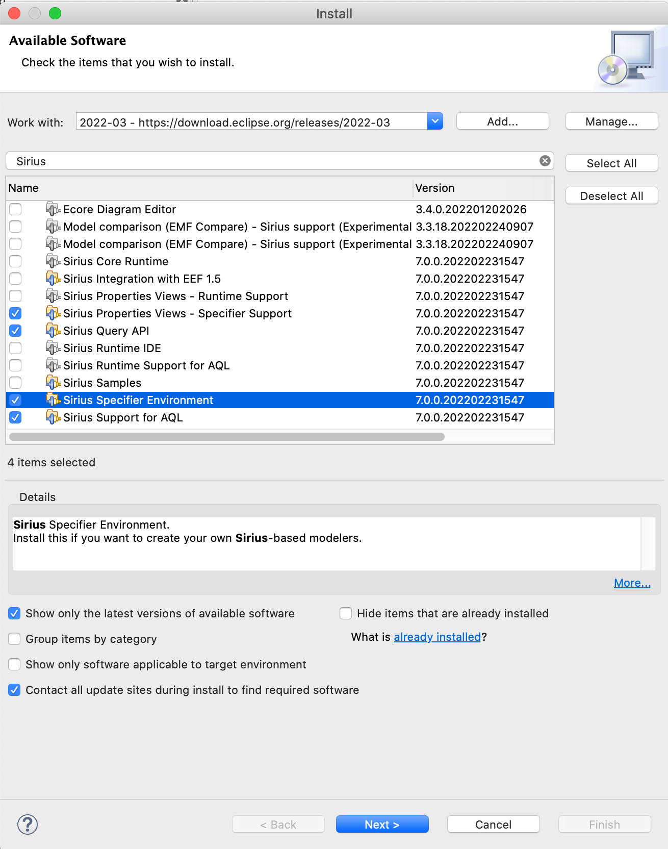Check the Sirius Samples checkbox
Screen dimensions: 668x849
pyautogui.click(x=15, y=383)
